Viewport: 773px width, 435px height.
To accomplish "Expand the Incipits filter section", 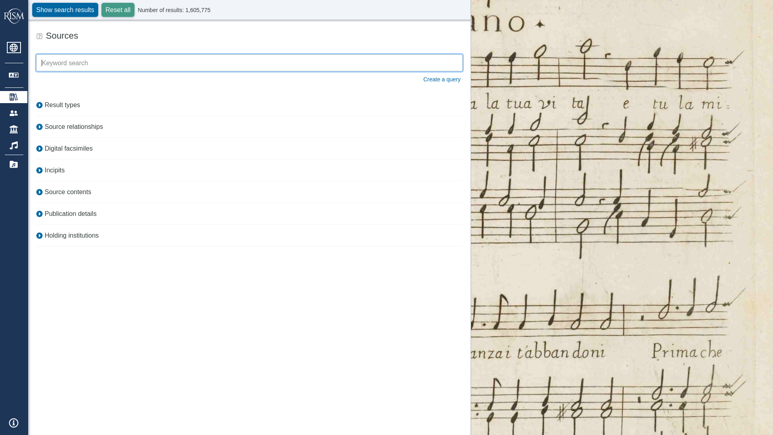I will pyautogui.click(x=54, y=170).
